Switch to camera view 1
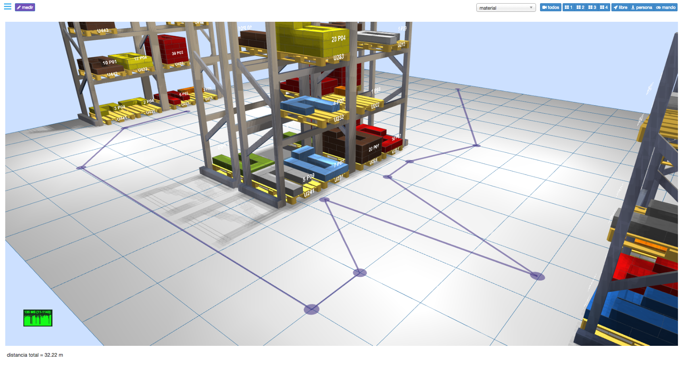 568,7
